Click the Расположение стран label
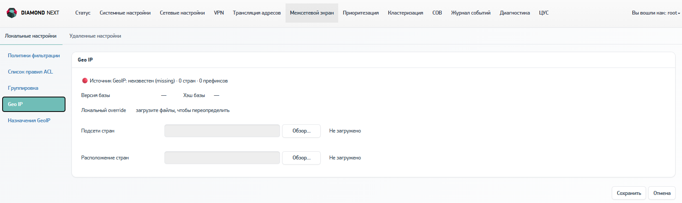Image resolution: width=682 pixels, height=203 pixels. click(105, 158)
